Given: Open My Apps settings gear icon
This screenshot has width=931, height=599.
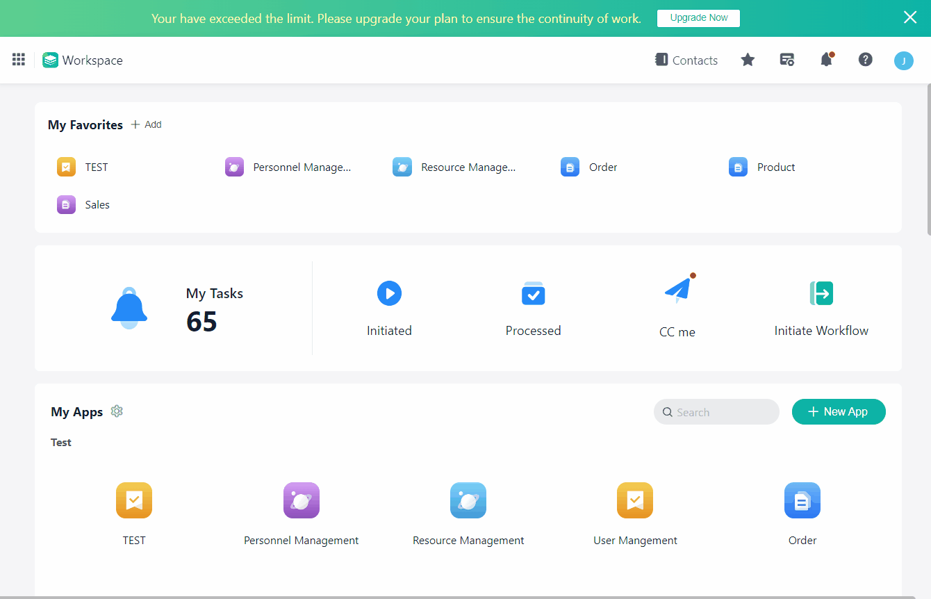Looking at the screenshot, I should pos(117,411).
